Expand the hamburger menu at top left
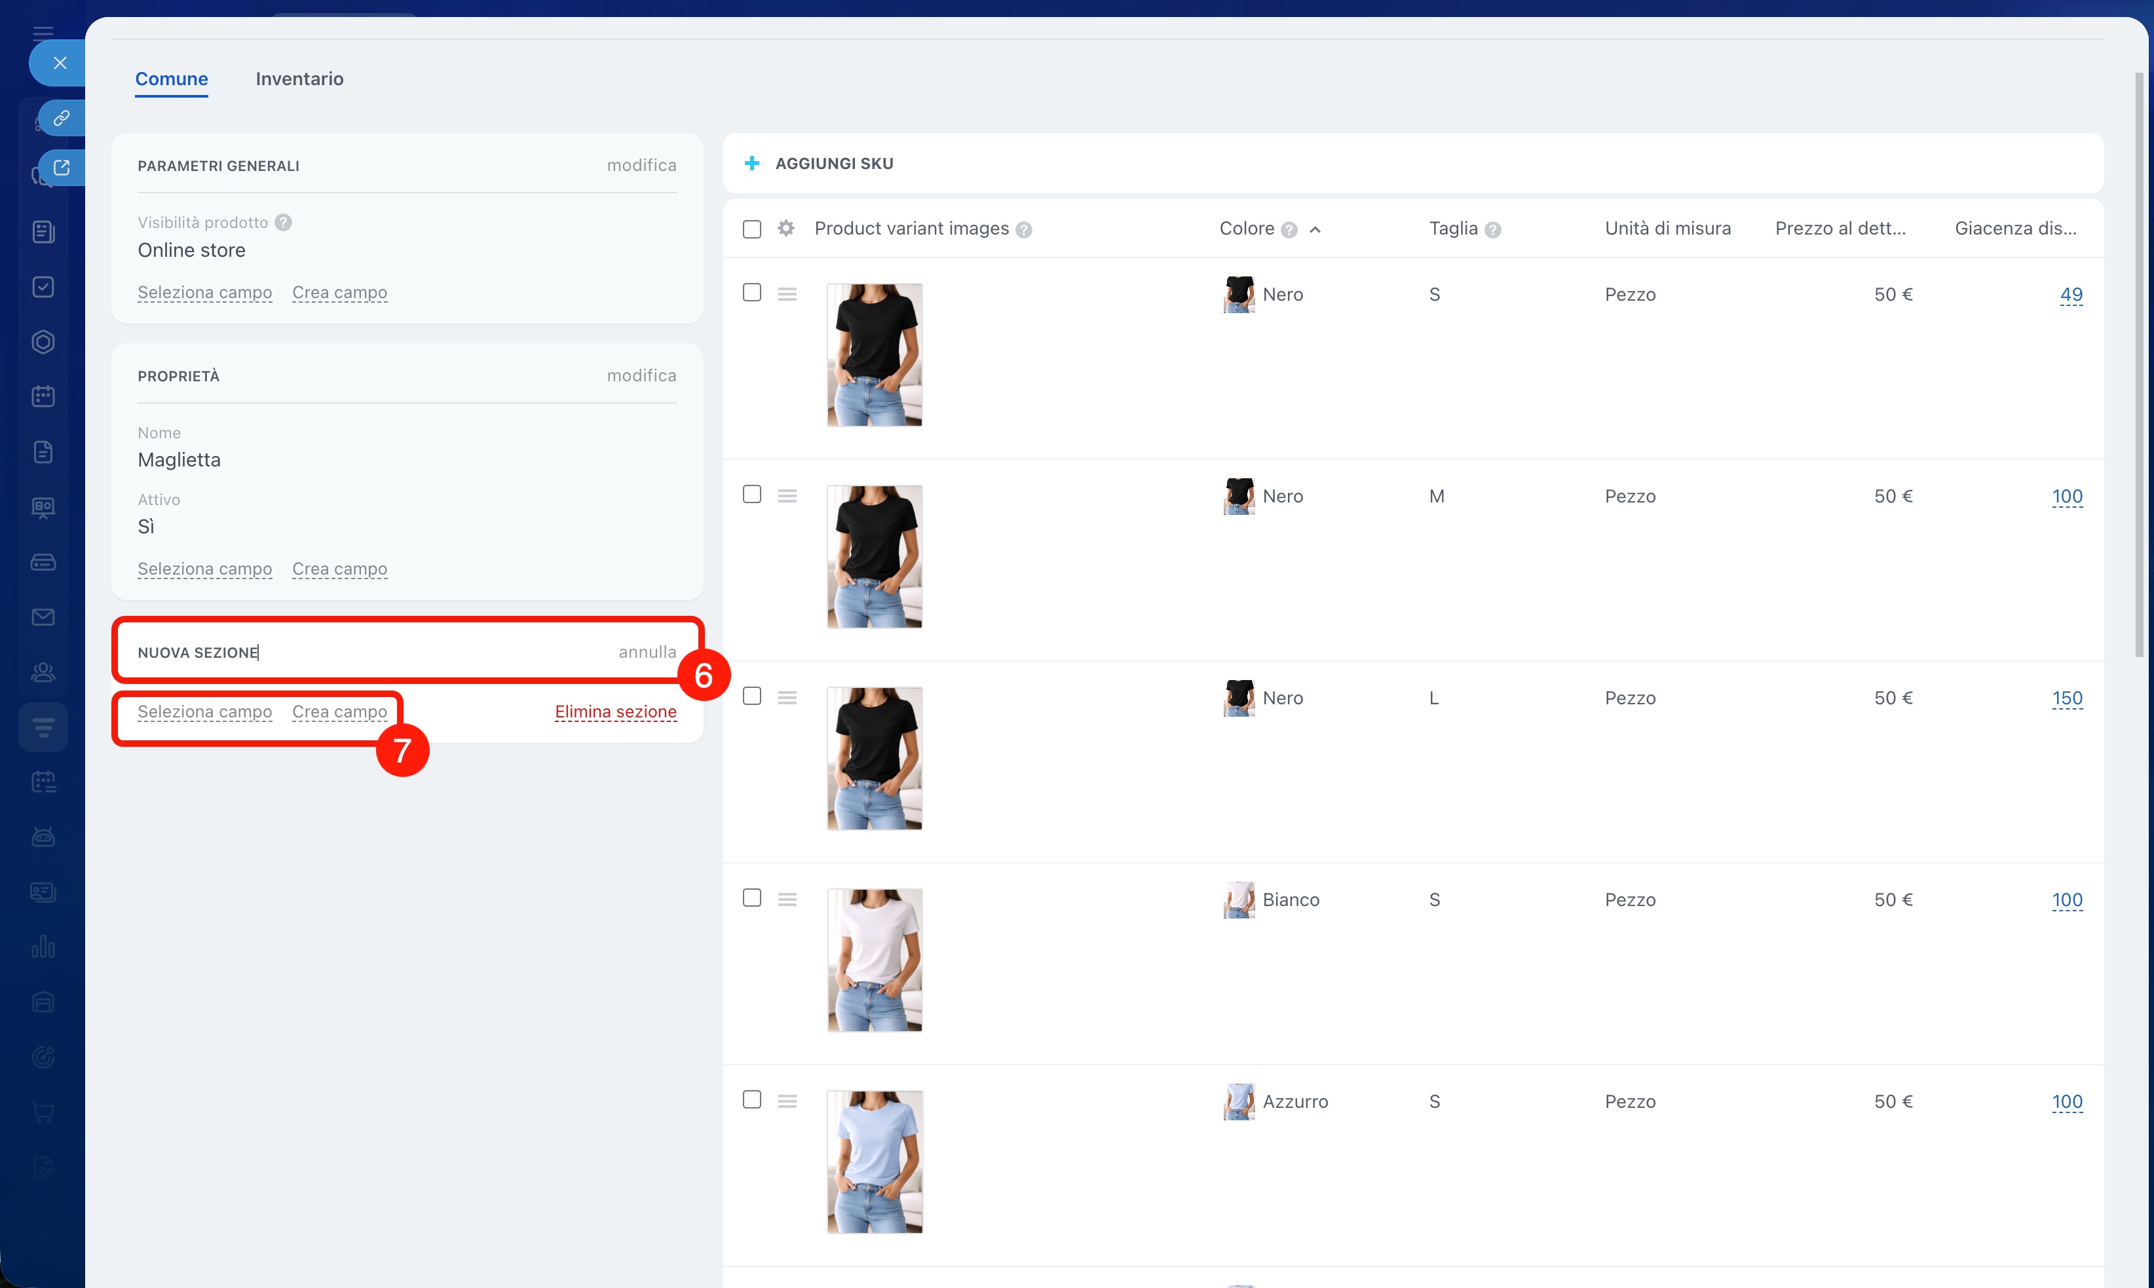This screenshot has width=2154, height=1288. (43, 33)
